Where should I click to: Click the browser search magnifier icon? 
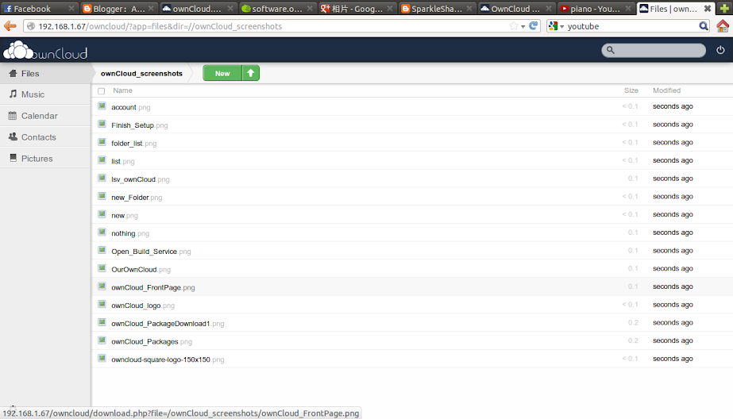click(x=704, y=26)
